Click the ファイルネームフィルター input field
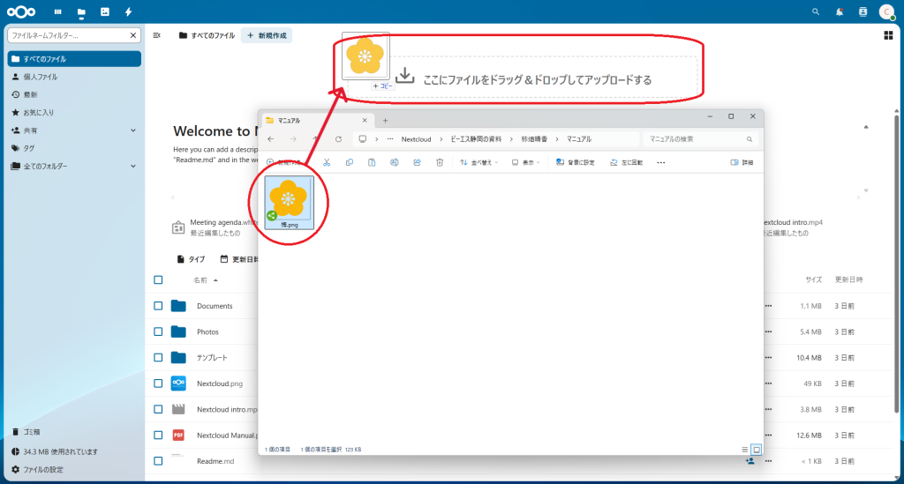This screenshot has width=904, height=484. pos(69,35)
